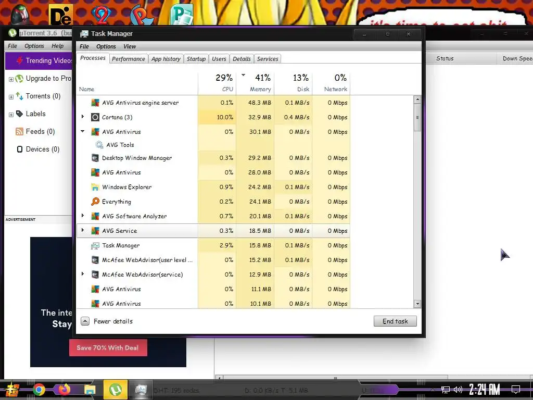Switch to the Startup tab
The width and height of the screenshot is (533, 400).
196,59
